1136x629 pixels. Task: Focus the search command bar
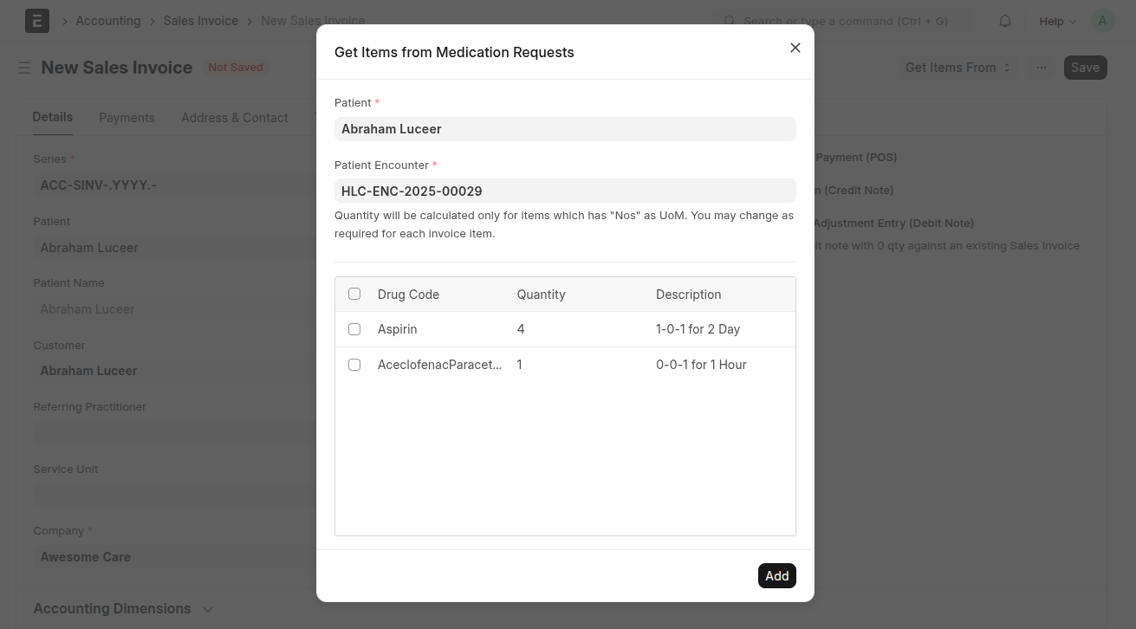coord(841,21)
